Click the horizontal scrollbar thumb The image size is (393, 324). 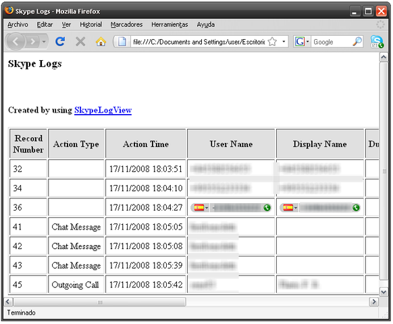coord(100,302)
